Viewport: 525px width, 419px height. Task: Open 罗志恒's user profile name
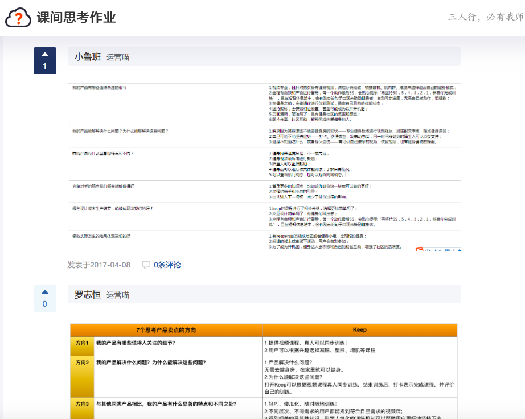pos(88,295)
